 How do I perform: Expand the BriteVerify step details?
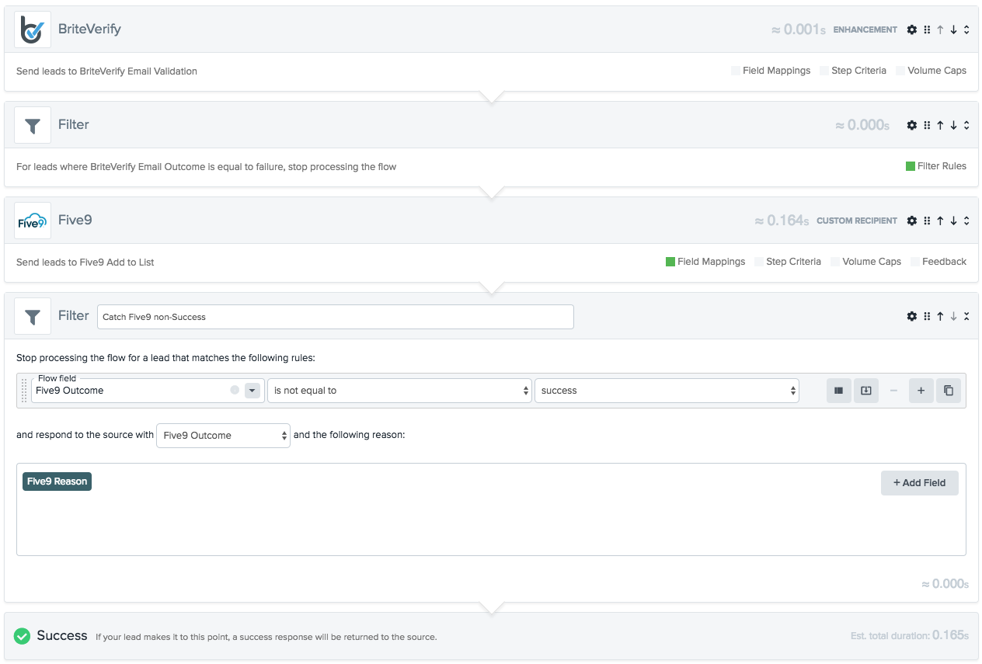tap(966, 30)
